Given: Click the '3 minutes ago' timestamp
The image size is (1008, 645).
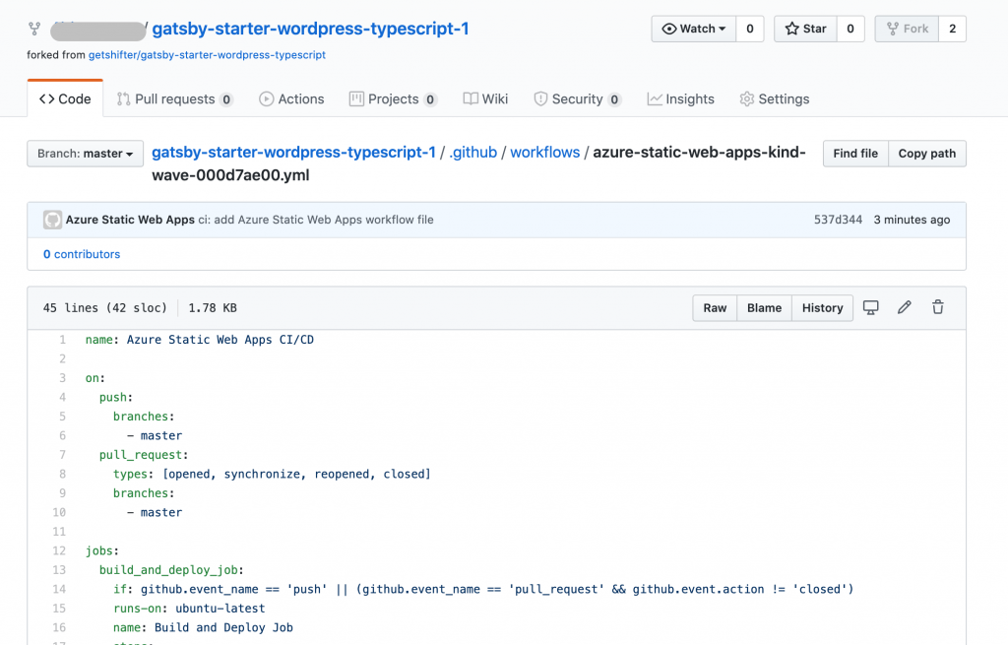Looking at the screenshot, I should (x=912, y=220).
